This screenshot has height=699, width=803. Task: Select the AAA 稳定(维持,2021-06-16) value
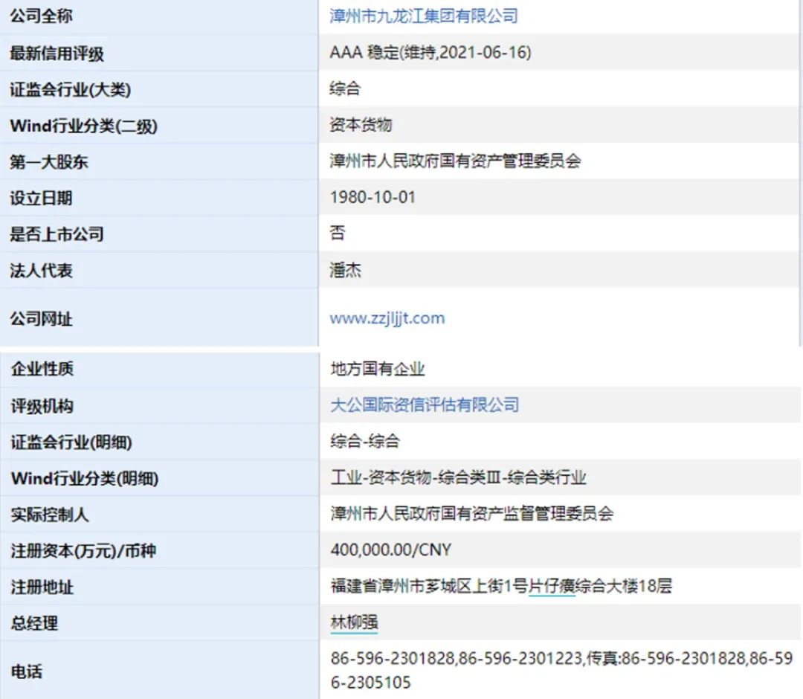(x=430, y=52)
